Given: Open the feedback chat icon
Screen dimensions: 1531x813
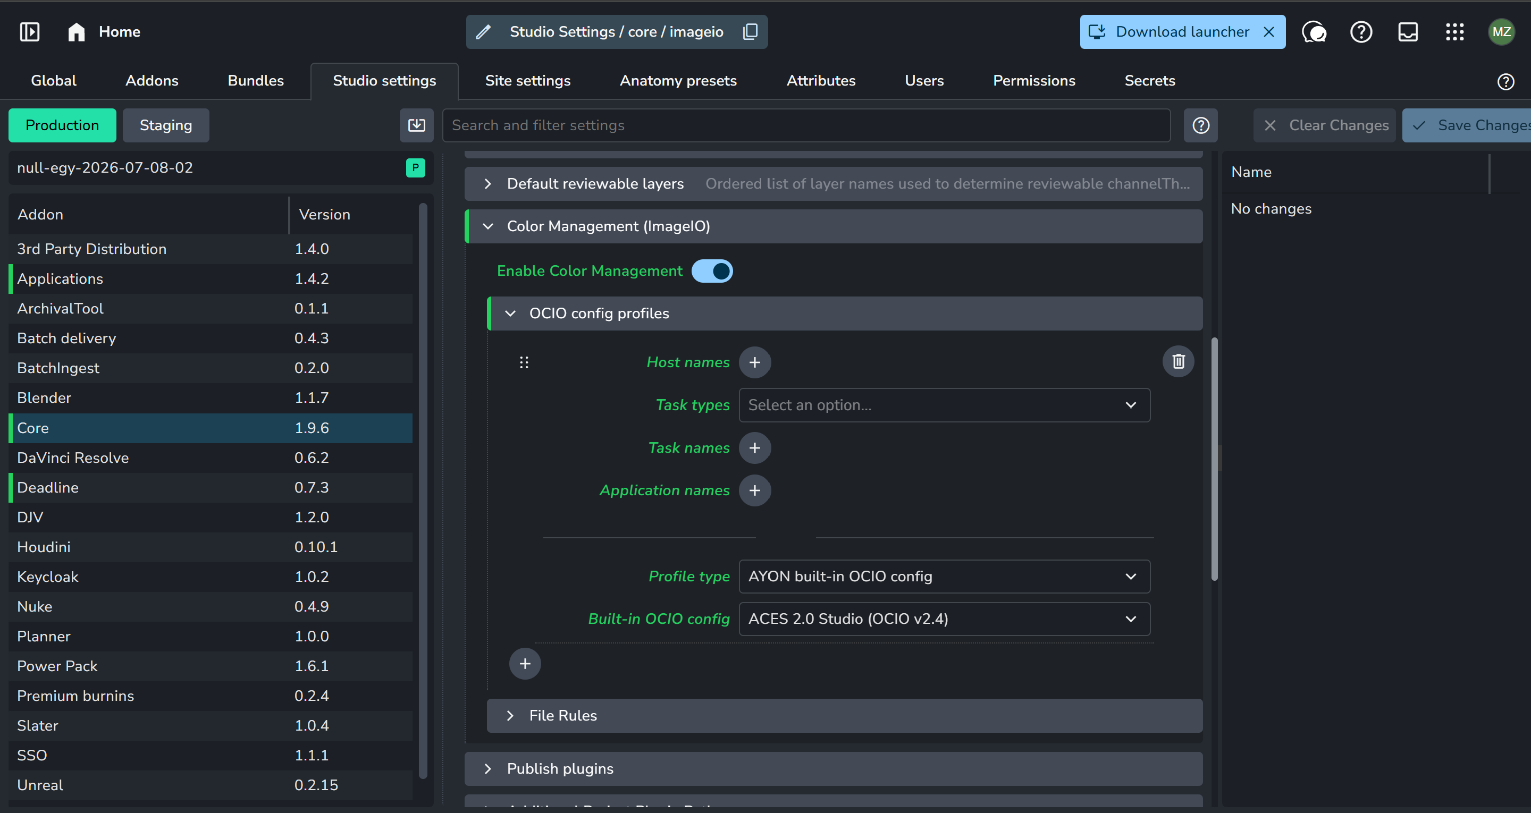Looking at the screenshot, I should click(1314, 31).
